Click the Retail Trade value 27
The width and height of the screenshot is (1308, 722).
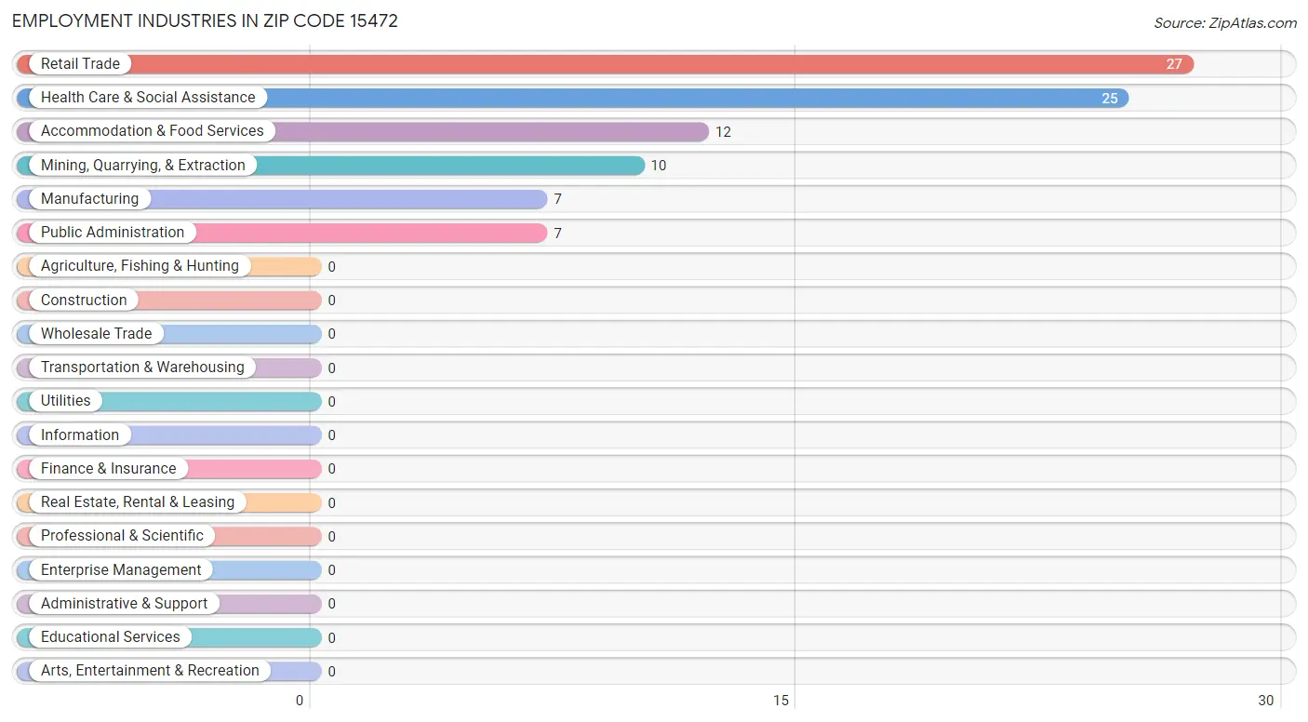[1174, 64]
